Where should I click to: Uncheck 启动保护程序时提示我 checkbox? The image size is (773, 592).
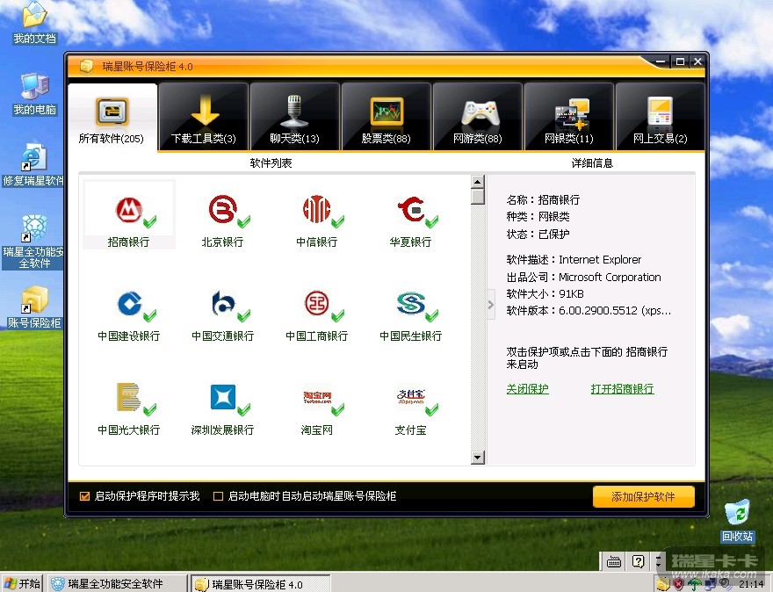(x=85, y=496)
